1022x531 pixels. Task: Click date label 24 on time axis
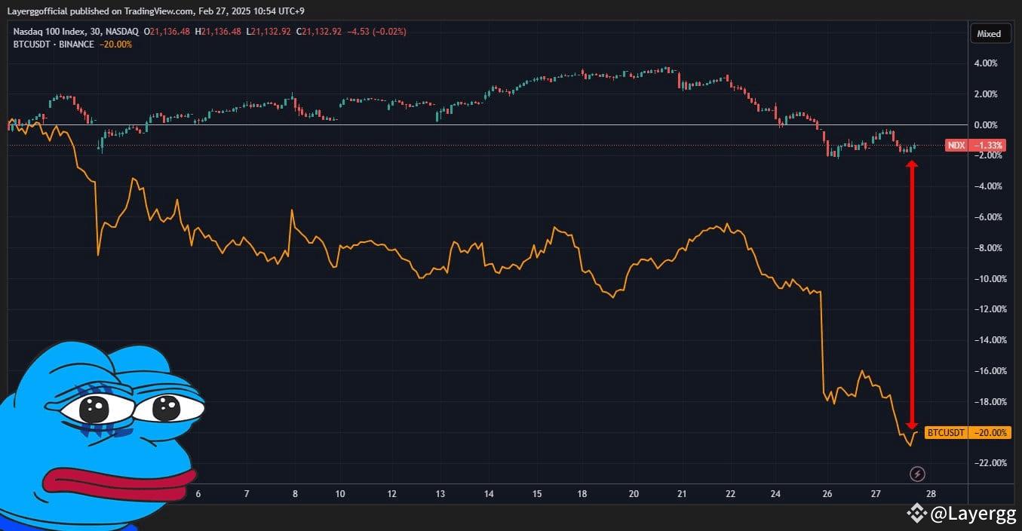(x=777, y=494)
